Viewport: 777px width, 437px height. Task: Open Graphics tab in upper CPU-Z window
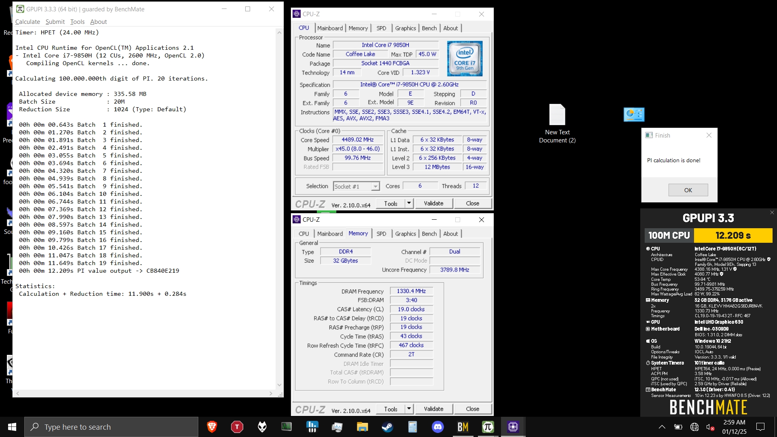coord(405,28)
